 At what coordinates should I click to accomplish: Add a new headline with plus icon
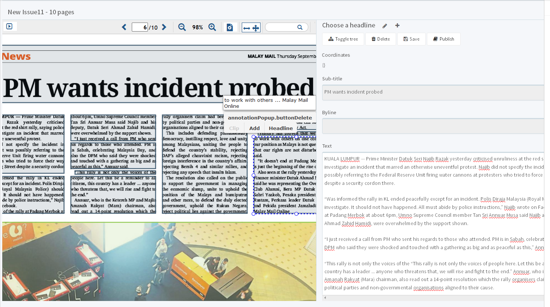point(397,25)
